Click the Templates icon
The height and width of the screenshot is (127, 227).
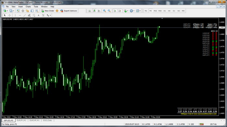137,11
